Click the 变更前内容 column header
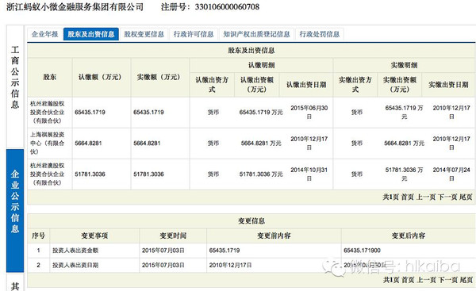The height and width of the screenshot is (291, 476). click(274, 235)
